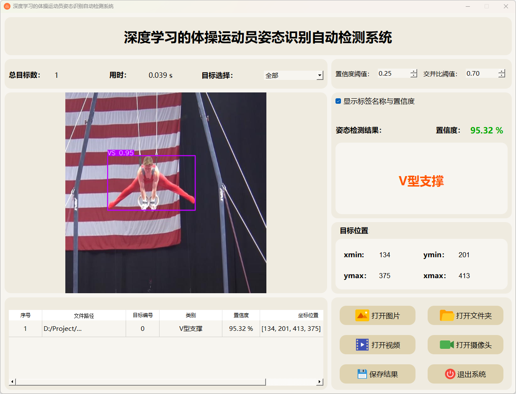Screen dimensions: 516x394
Task: Decrease the IoU threshold using down arrow
Action: [502, 76]
